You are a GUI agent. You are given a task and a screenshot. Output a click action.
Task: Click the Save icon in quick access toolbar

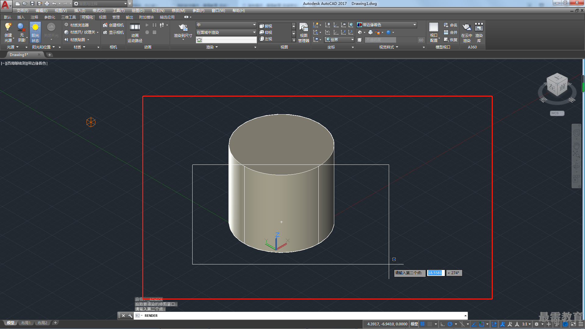coord(32,4)
